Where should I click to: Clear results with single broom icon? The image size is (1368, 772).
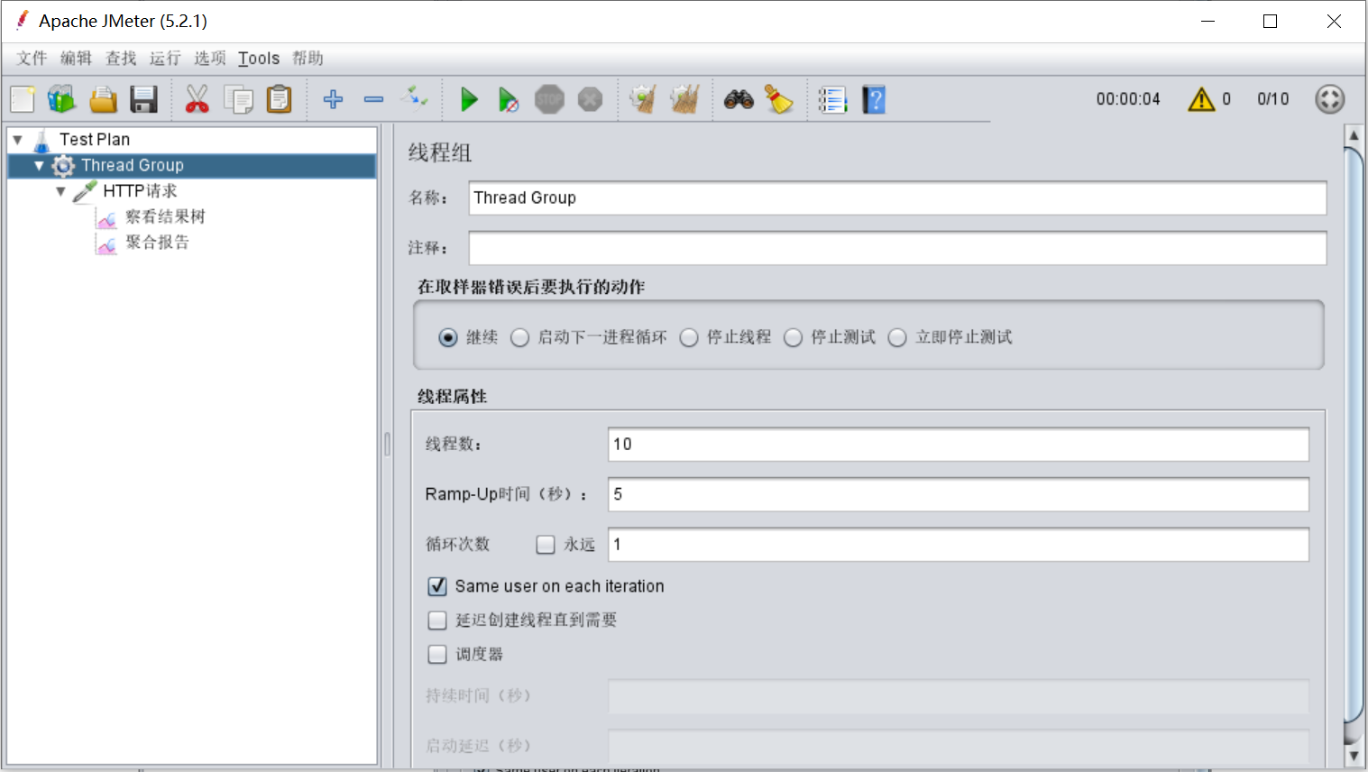coord(643,99)
